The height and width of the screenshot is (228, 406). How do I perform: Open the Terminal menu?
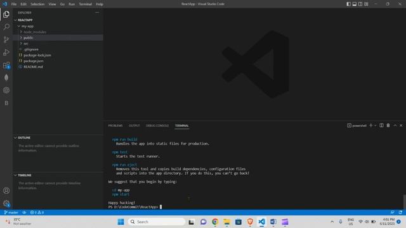coord(85,4)
